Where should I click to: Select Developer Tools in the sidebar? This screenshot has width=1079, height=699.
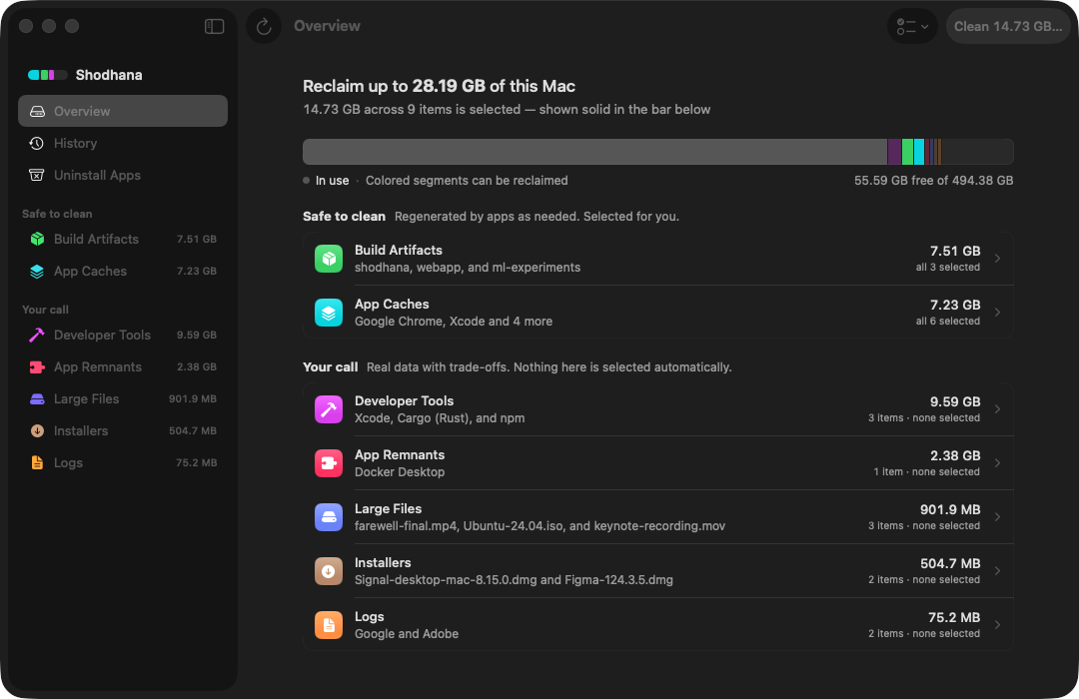(x=123, y=336)
